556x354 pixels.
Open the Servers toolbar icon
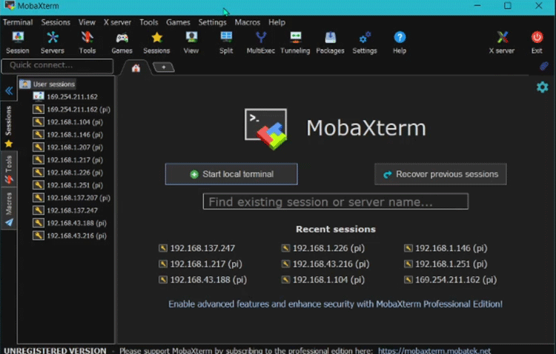[x=52, y=42]
